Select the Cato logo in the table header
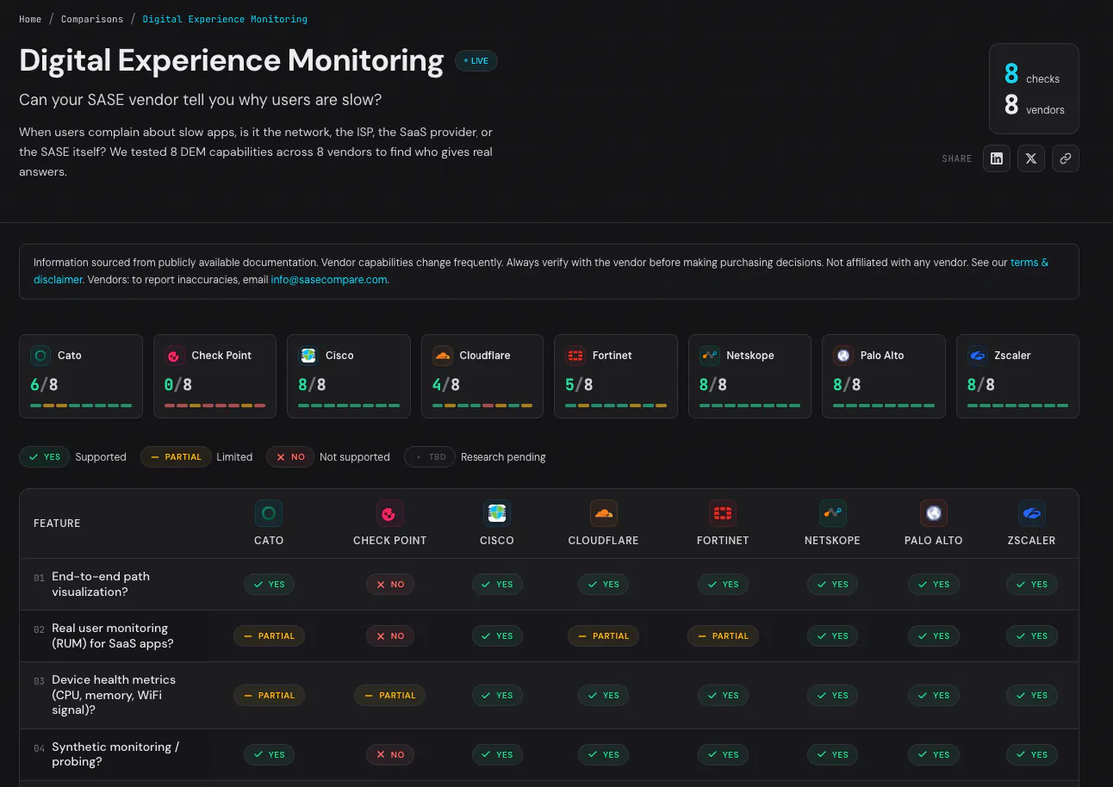The image size is (1113, 787). 269,514
